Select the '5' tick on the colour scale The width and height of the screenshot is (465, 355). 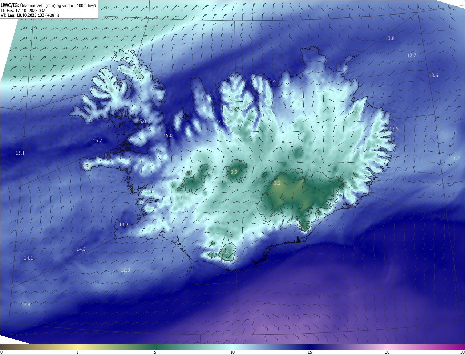[155, 352]
